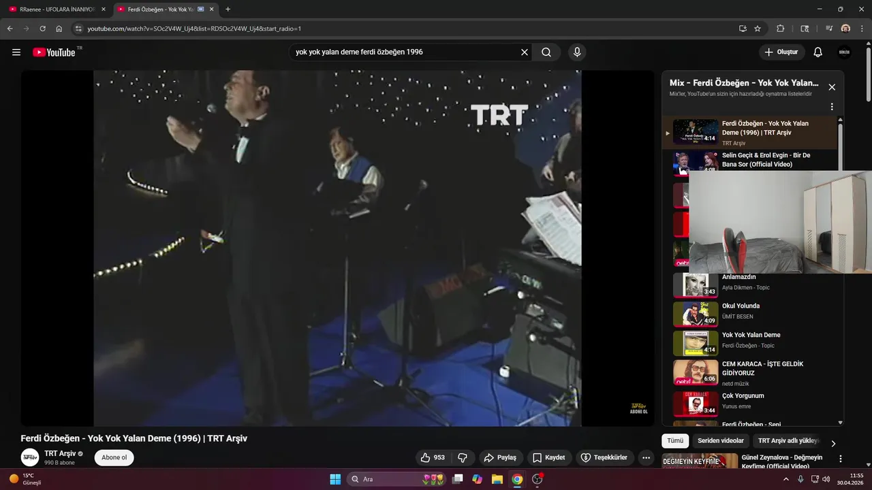Image resolution: width=872 pixels, height=490 pixels.
Task: Click the Abone Ol watermark in video
Action: click(638, 408)
